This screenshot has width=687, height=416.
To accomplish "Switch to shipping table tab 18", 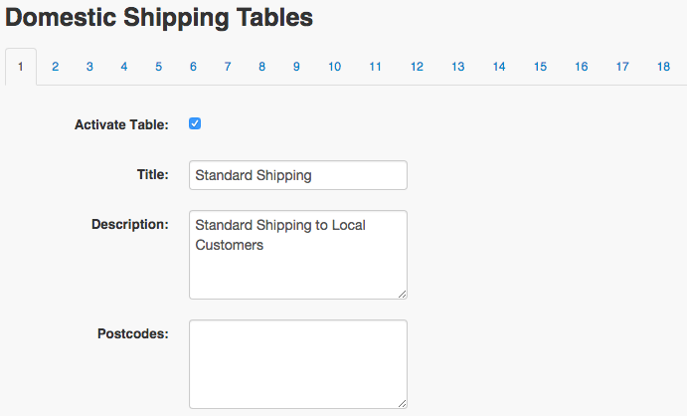I will click(x=663, y=67).
